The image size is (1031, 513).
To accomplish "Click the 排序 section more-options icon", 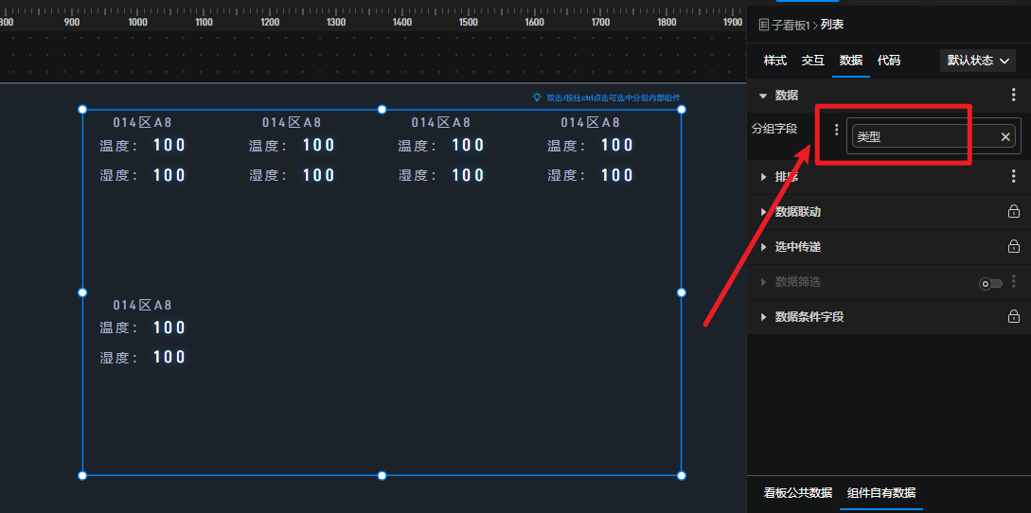I will pyautogui.click(x=1013, y=176).
